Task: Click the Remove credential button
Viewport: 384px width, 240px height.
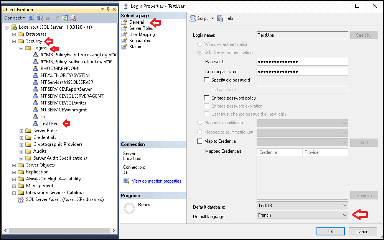Action: [x=364, y=196]
